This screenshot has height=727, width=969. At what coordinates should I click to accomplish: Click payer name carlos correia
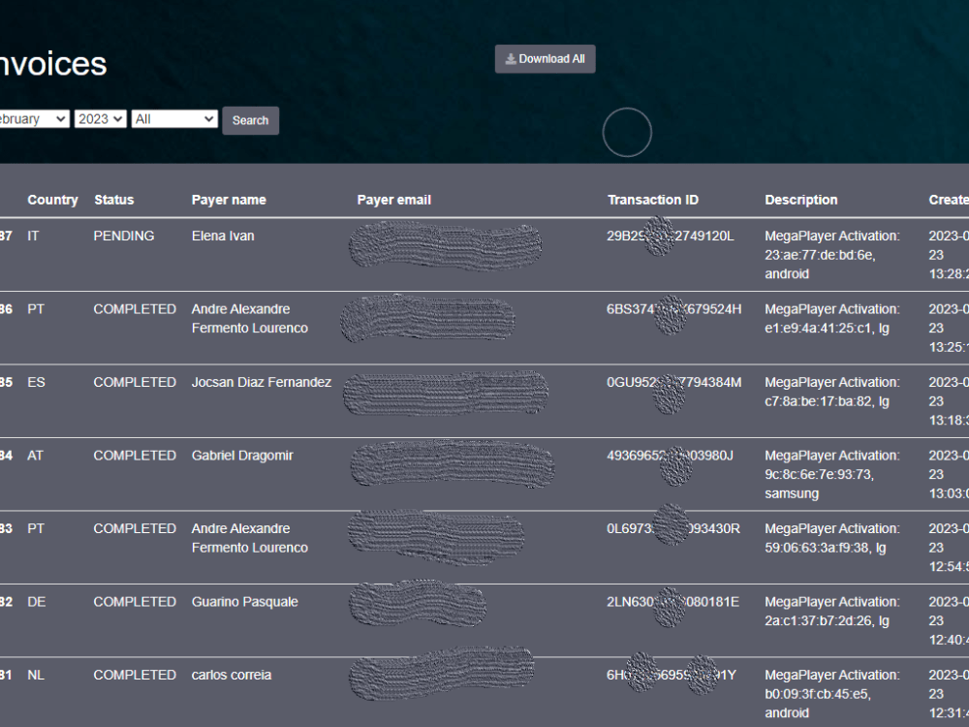click(232, 675)
